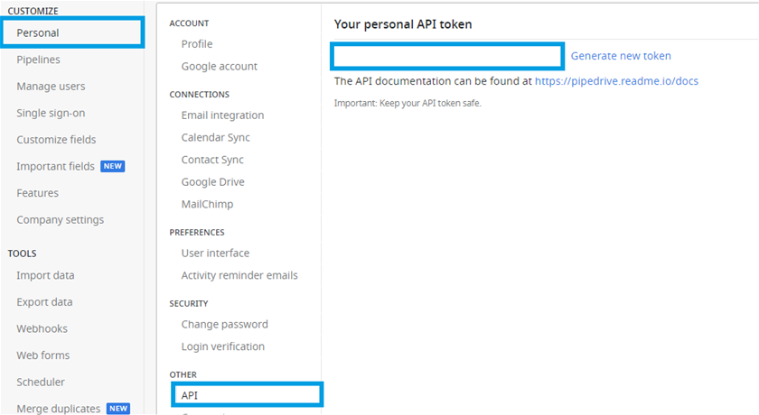The height and width of the screenshot is (415, 759).
Task: Select API under Other
Action: point(190,394)
